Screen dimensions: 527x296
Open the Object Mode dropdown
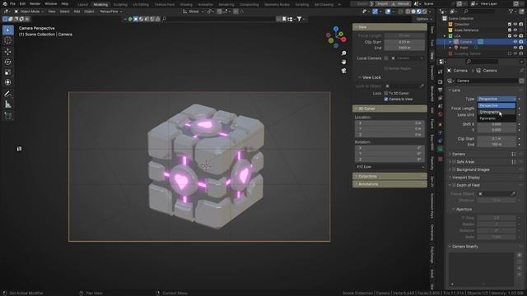click(x=30, y=12)
